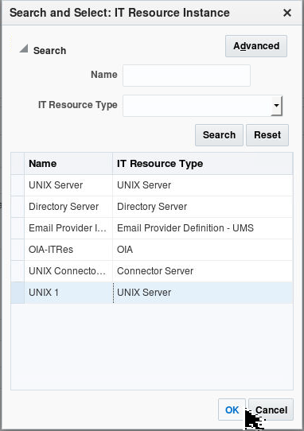Open the Advanced search mode
This screenshot has width=304, height=431.
(256, 46)
